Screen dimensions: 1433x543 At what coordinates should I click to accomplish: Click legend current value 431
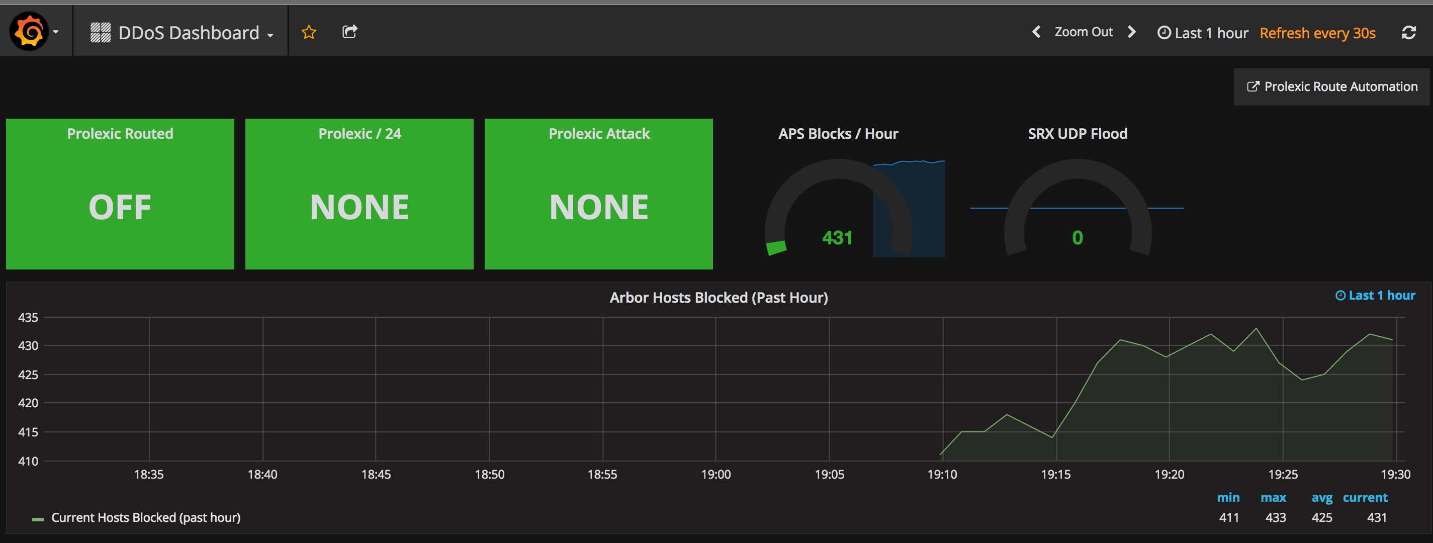(1377, 518)
